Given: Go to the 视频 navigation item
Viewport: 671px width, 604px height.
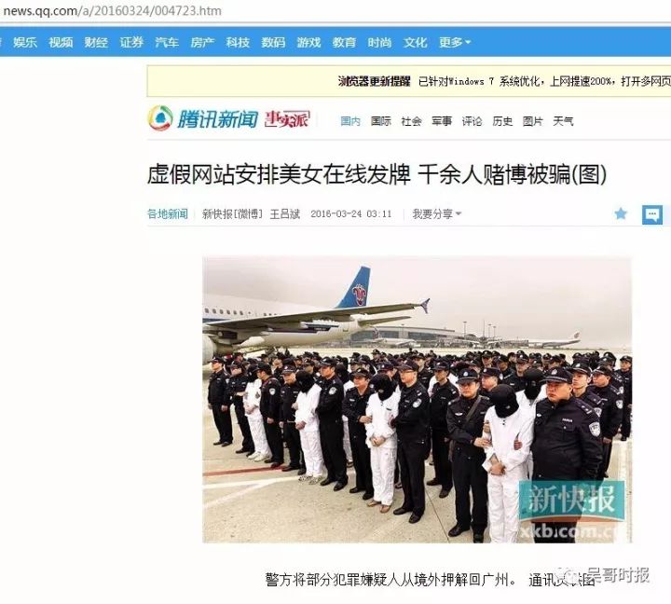Looking at the screenshot, I should [x=61, y=42].
